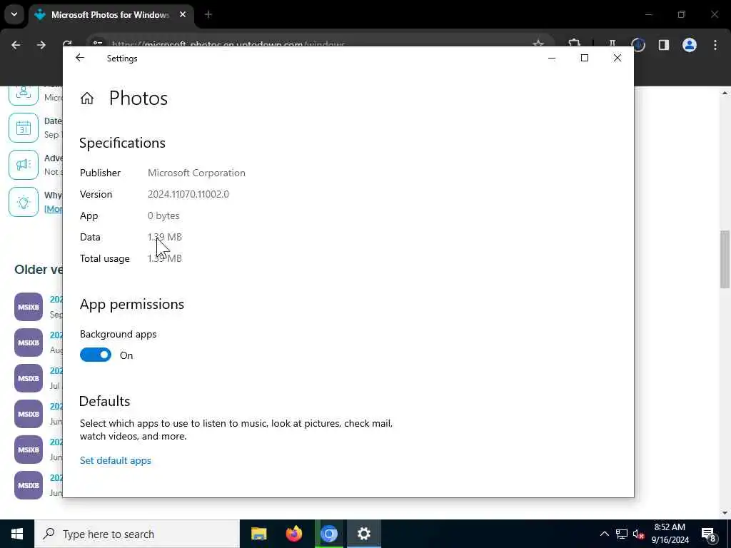The height and width of the screenshot is (548, 731).
Task: Click the muted volume icon in tray
Action: 639,534
